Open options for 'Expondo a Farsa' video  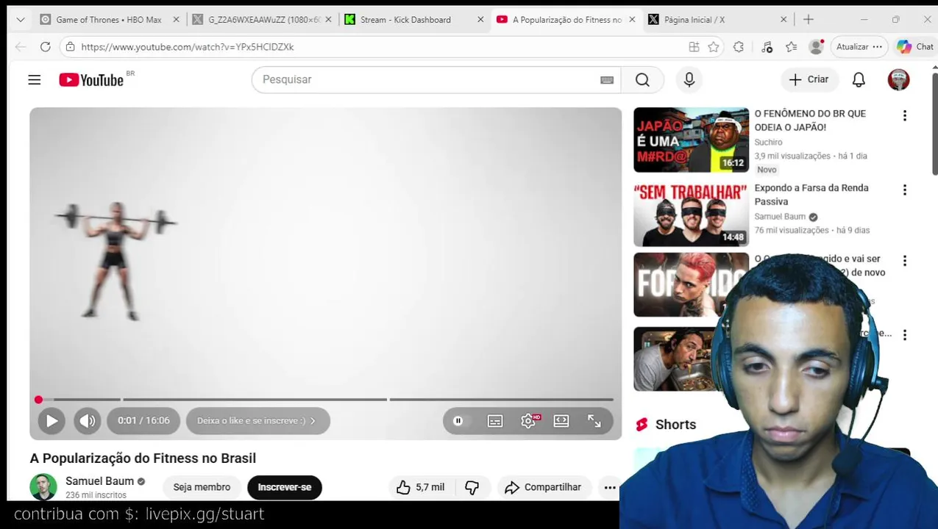(x=905, y=190)
